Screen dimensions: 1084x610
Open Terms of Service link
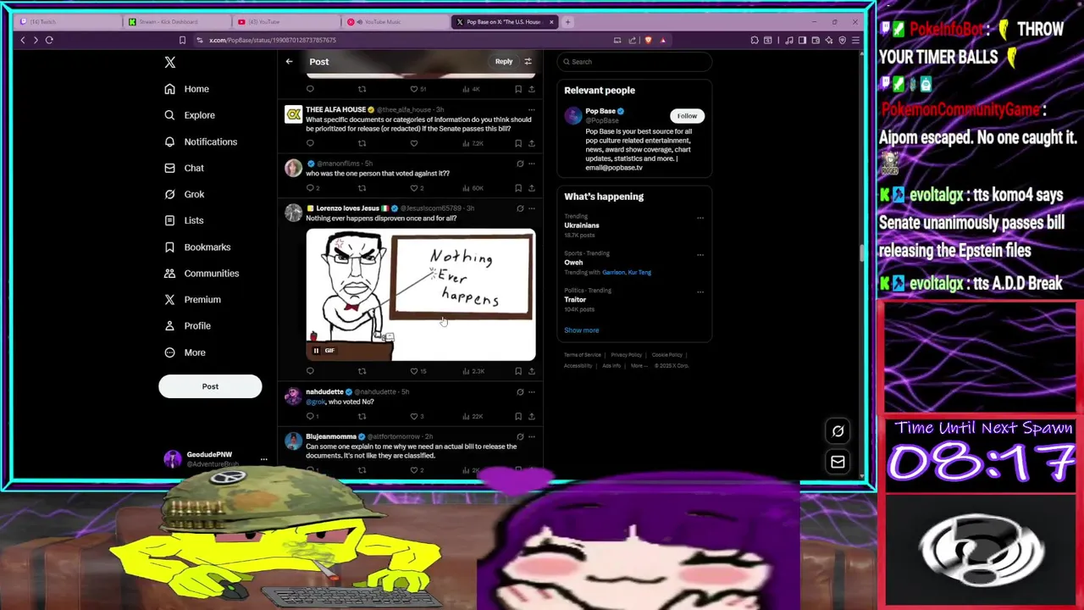(x=583, y=355)
